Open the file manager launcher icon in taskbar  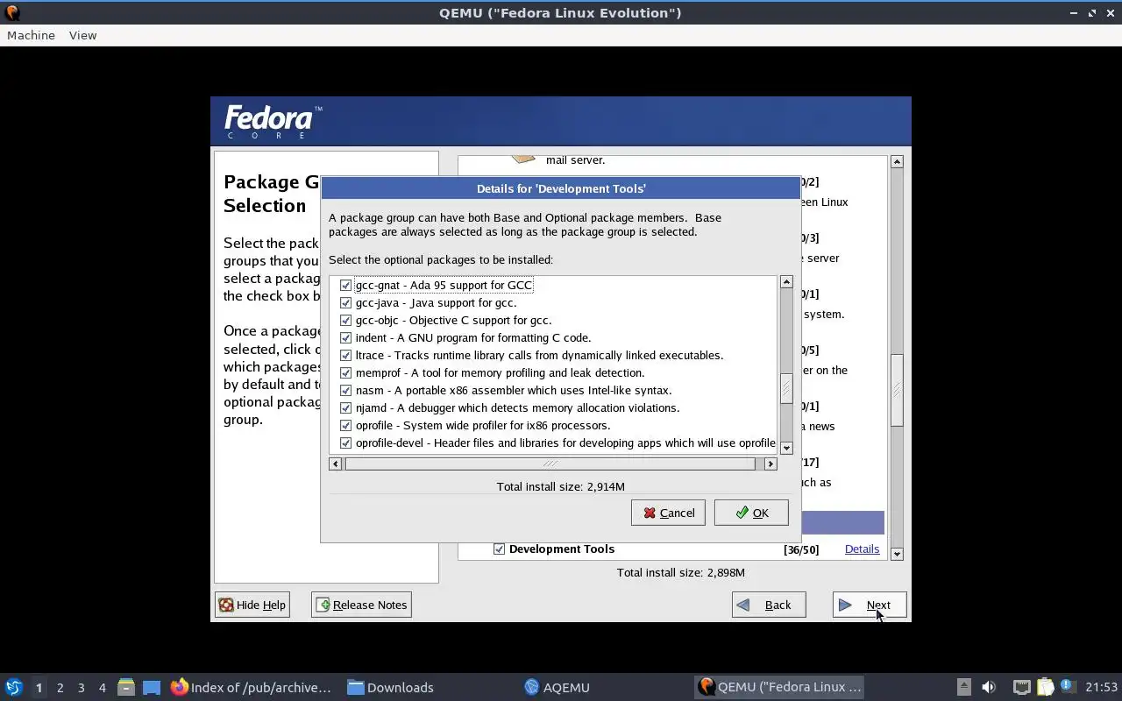pyautogui.click(x=126, y=687)
